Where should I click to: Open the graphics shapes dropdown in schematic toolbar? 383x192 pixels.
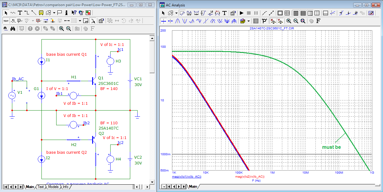54,13
